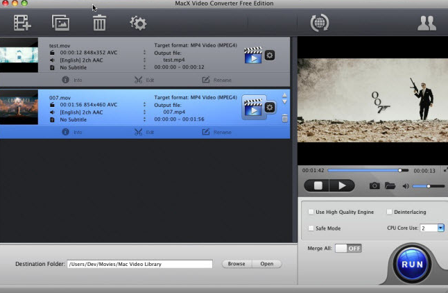Click the preview progress slider

point(368,170)
